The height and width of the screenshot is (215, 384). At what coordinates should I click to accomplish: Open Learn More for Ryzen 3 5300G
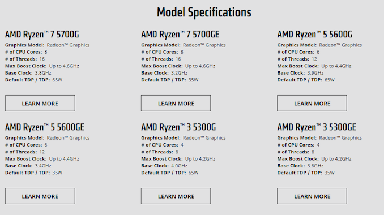[x=176, y=196]
